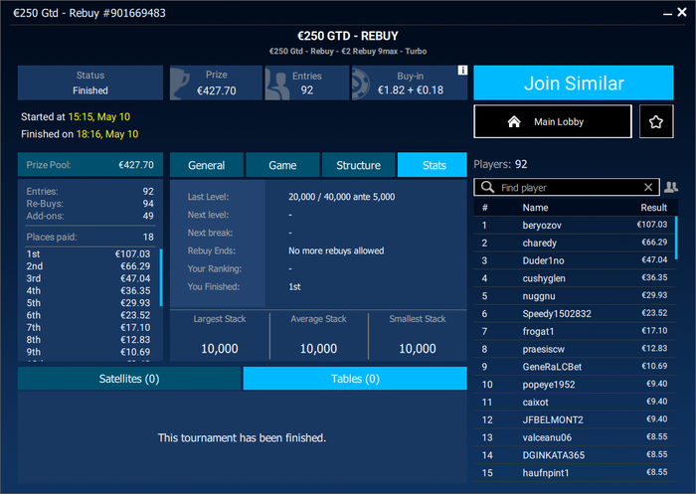
Task: Click the 9th place €10.69 payout row
Action: click(x=88, y=352)
